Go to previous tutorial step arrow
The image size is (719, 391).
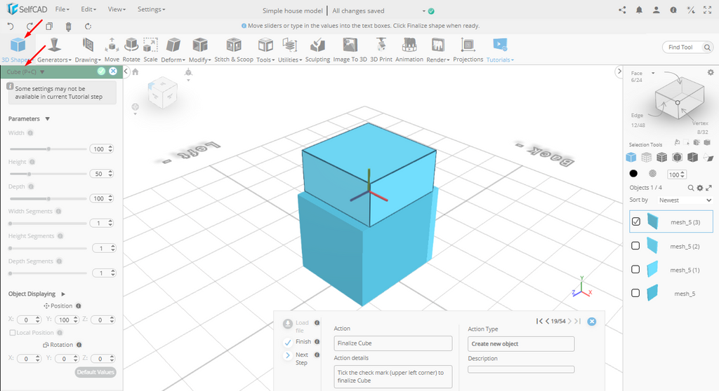(547, 322)
